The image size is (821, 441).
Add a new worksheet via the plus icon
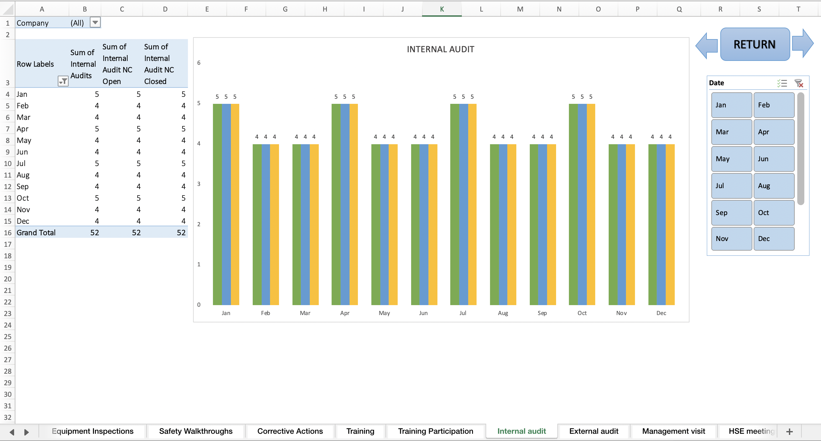tap(789, 431)
